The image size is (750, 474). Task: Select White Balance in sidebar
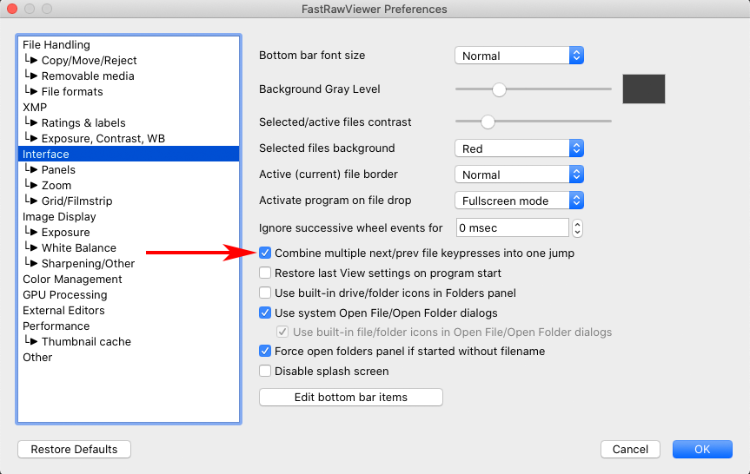pyautogui.click(x=79, y=247)
